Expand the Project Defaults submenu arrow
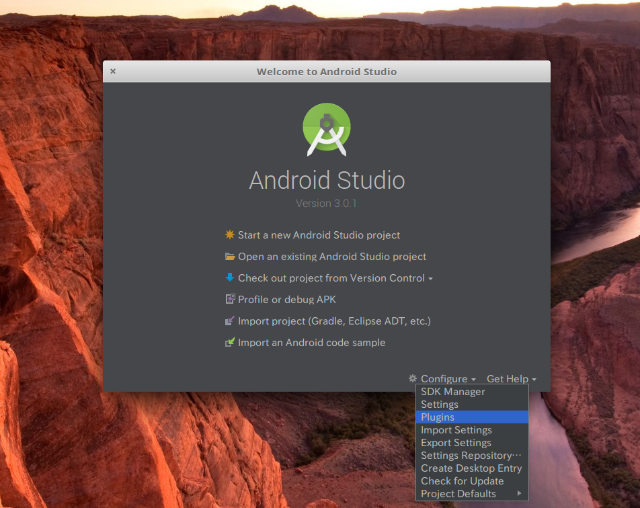The image size is (640, 508). [519, 493]
